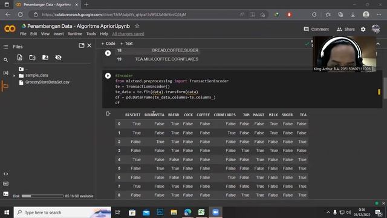Open browser downloads icon
Screen dimensions: 387x218
tap(353, 15)
